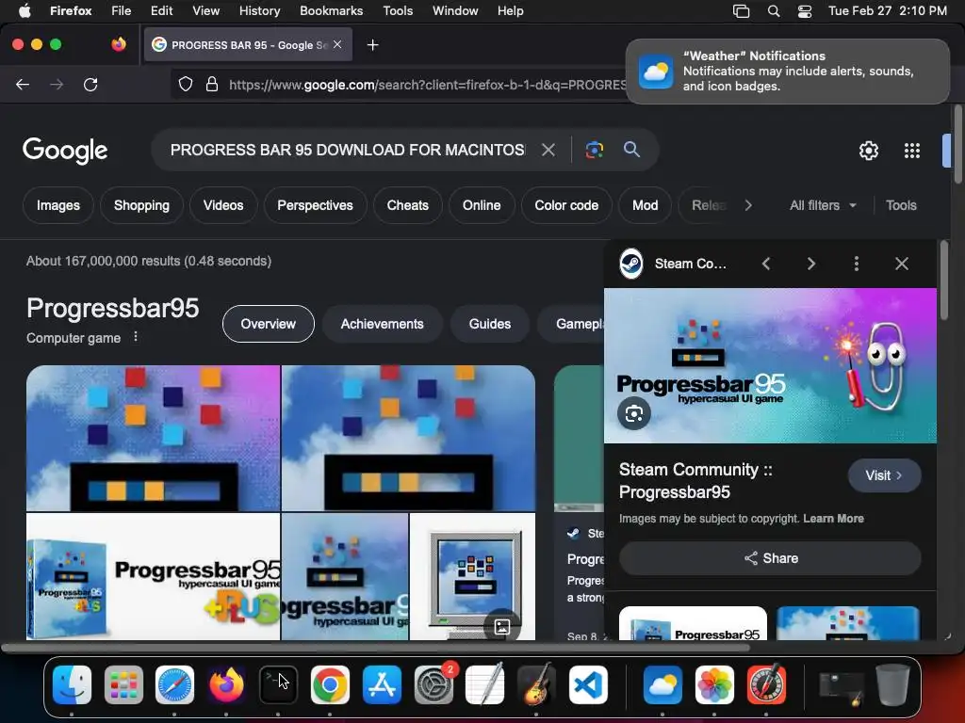
Task: Open the Bookmarks menu
Action: (x=331, y=11)
